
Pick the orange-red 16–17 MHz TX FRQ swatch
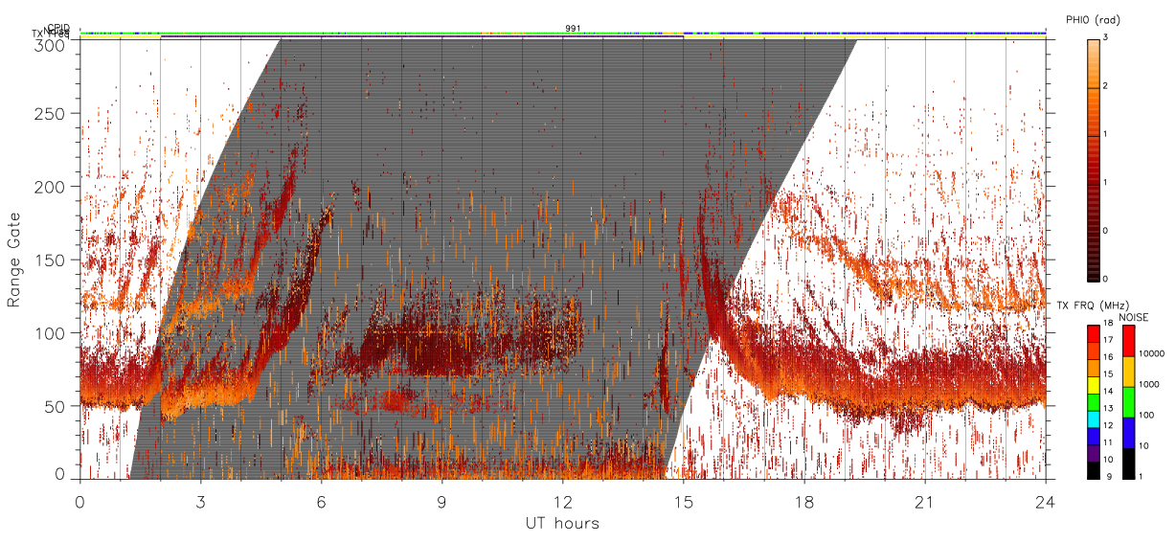click(1094, 351)
